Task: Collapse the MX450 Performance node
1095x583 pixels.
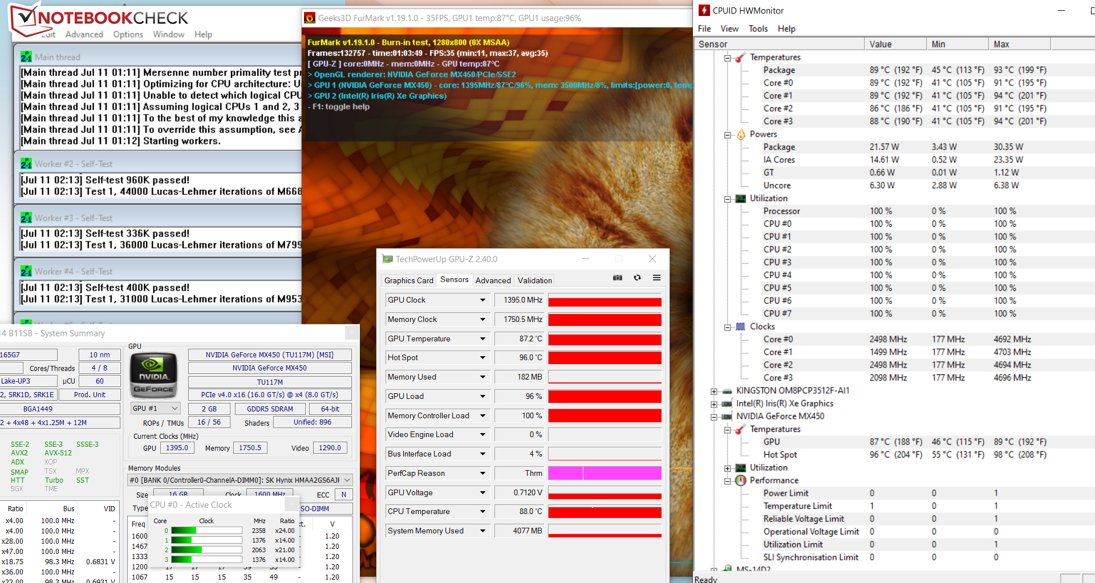Action: (728, 481)
